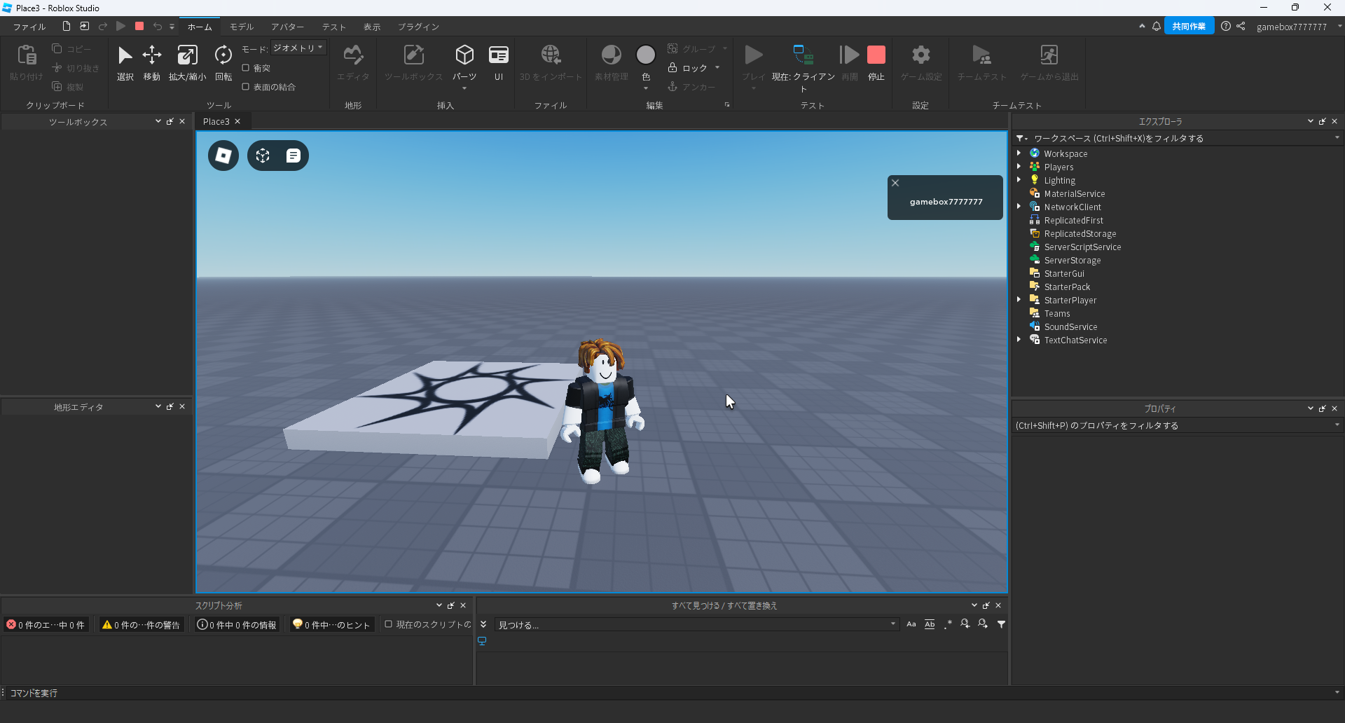Expand the Workspace tree node
Viewport: 1345px width, 723px height.
tap(1019, 153)
